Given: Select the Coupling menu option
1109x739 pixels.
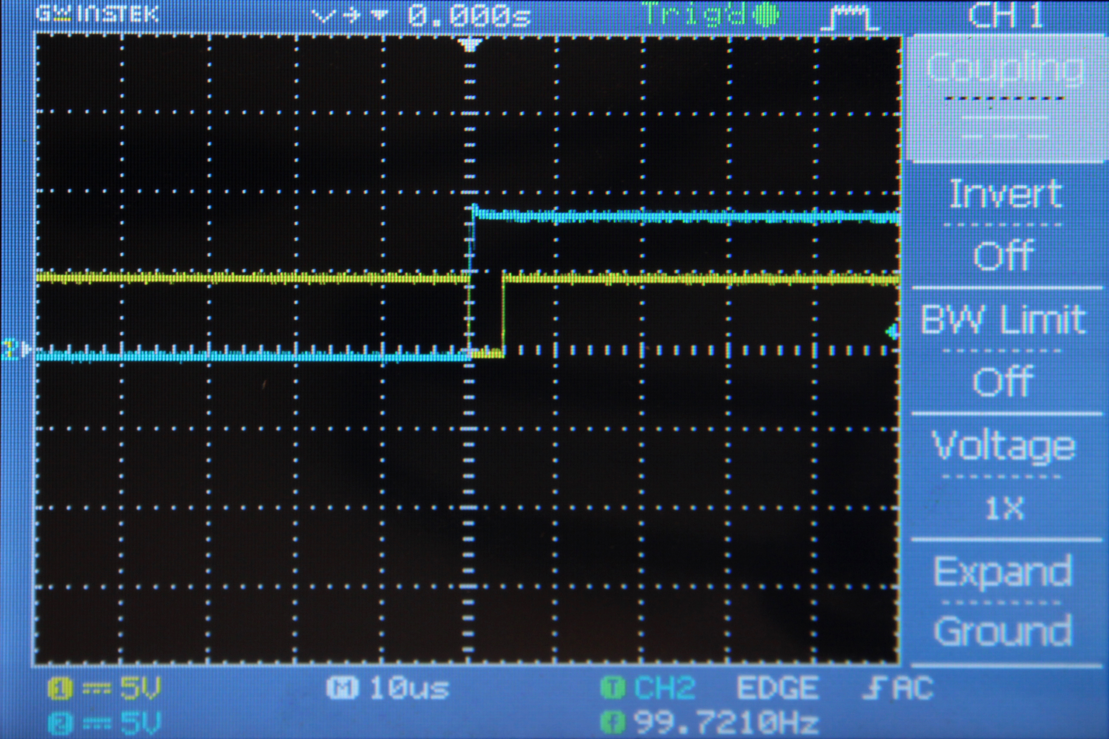Looking at the screenshot, I should (x=1006, y=98).
